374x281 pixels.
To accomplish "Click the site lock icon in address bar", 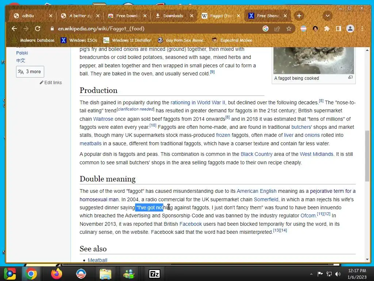I will (x=52, y=29).
